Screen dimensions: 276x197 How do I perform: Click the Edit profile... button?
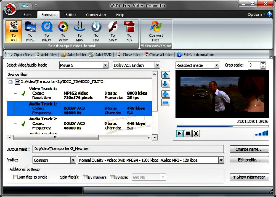tap(249, 160)
